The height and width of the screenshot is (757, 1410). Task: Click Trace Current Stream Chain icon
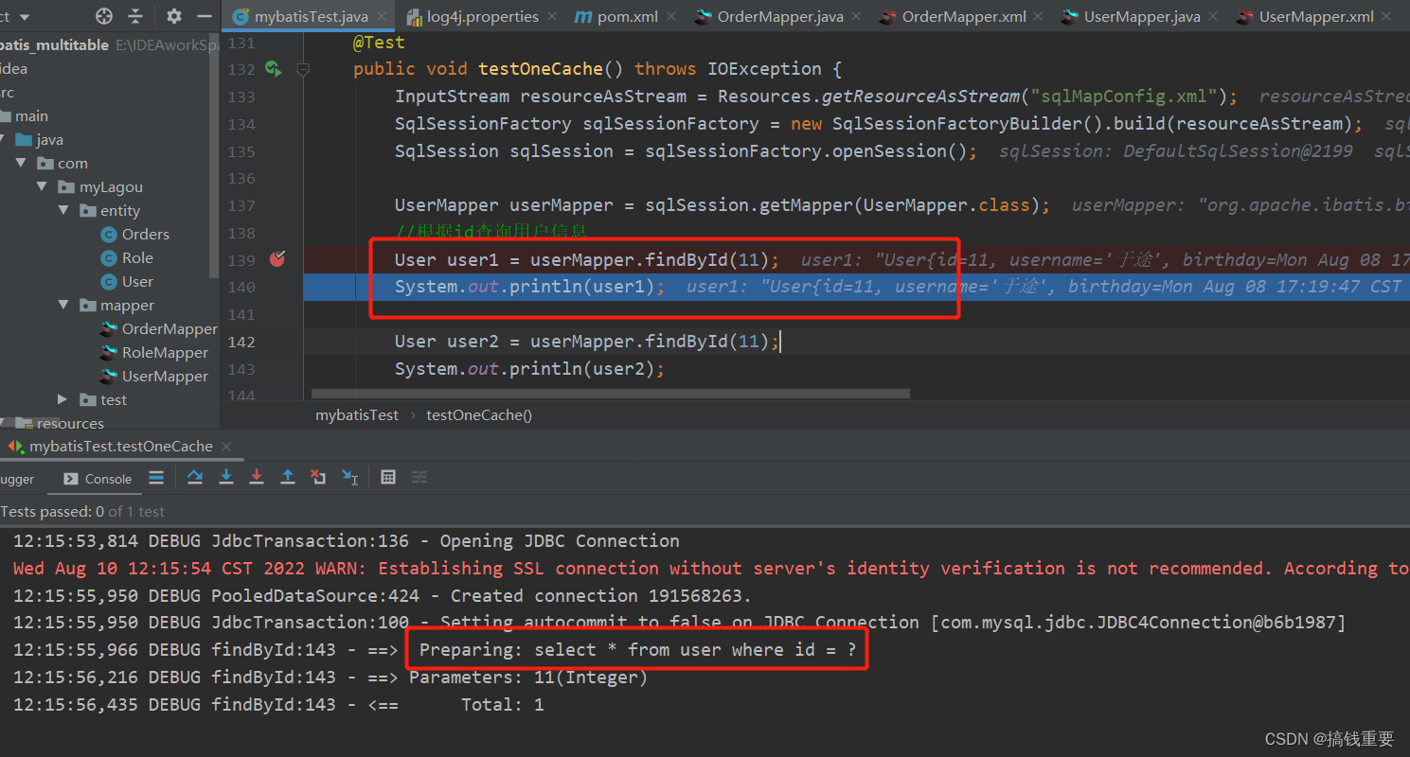419,478
